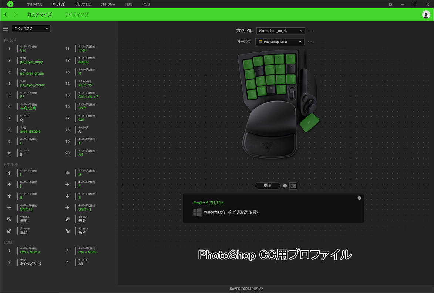The image size is (434, 293).
Task: Click the help icon in keyboard properties panel
Action: 359,198
